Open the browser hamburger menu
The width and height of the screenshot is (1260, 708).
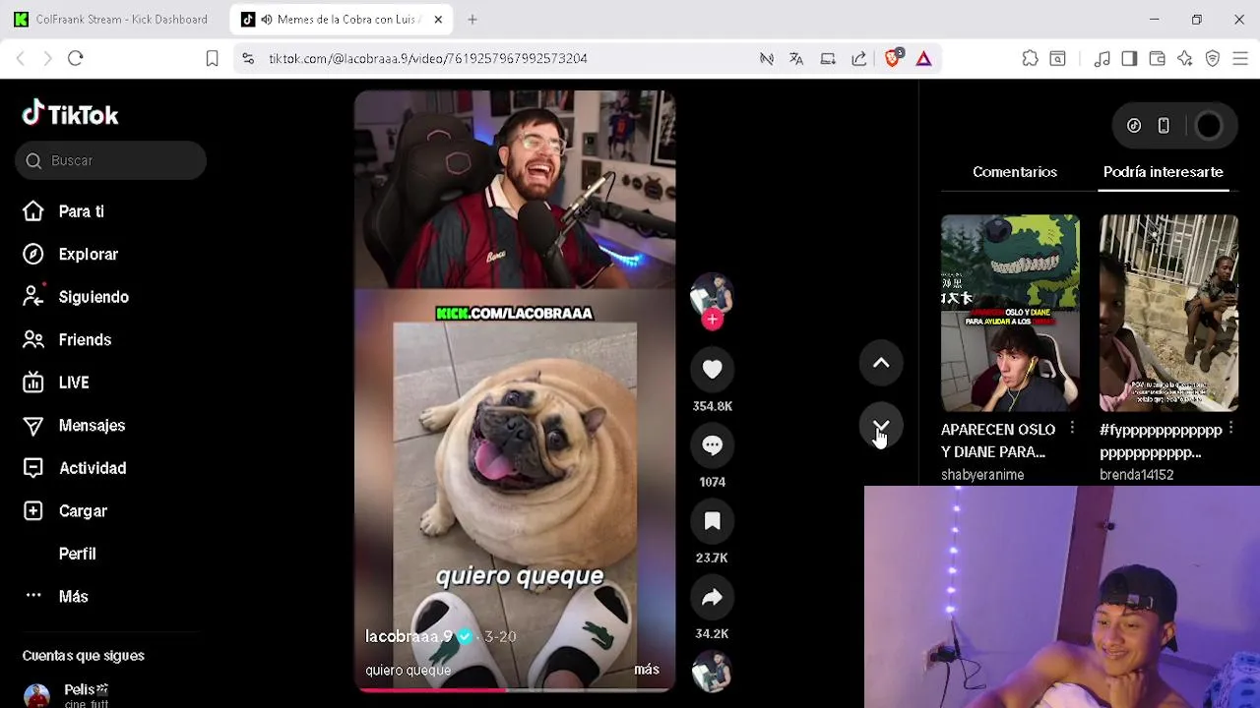tap(1240, 58)
